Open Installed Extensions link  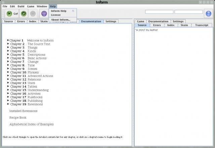tap(23, 111)
